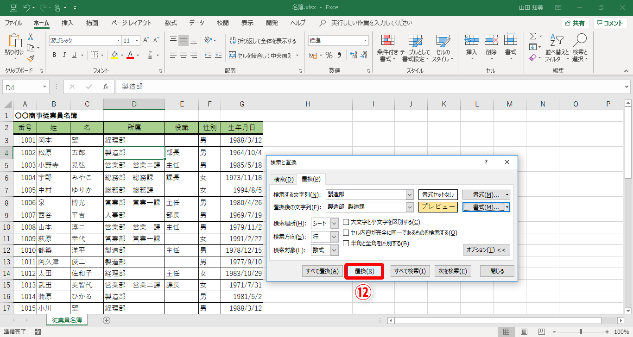Select the 従業員名簿 sheet tab
The width and height of the screenshot is (633, 337).
pyautogui.click(x=67, y=320)
